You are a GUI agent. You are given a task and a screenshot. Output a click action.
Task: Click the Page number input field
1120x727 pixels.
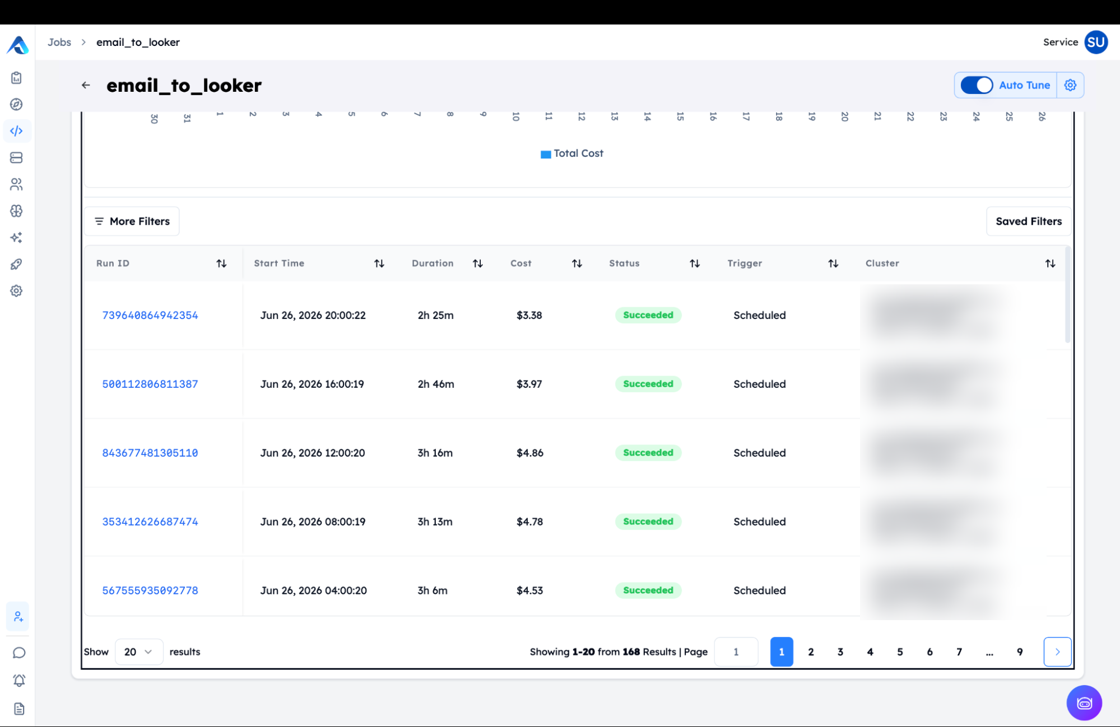click(x=736, y=652)
